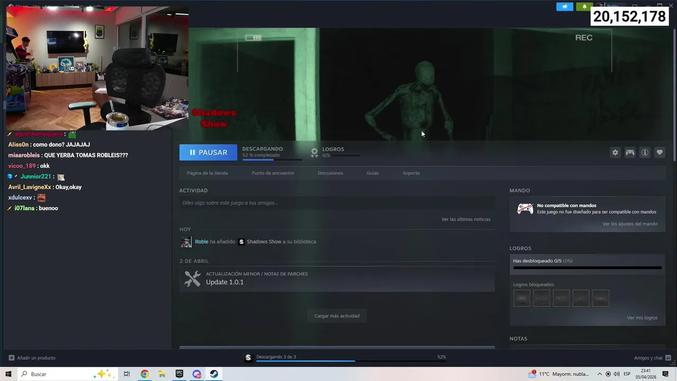Click Steam icon in taskbar

(214, 374)
